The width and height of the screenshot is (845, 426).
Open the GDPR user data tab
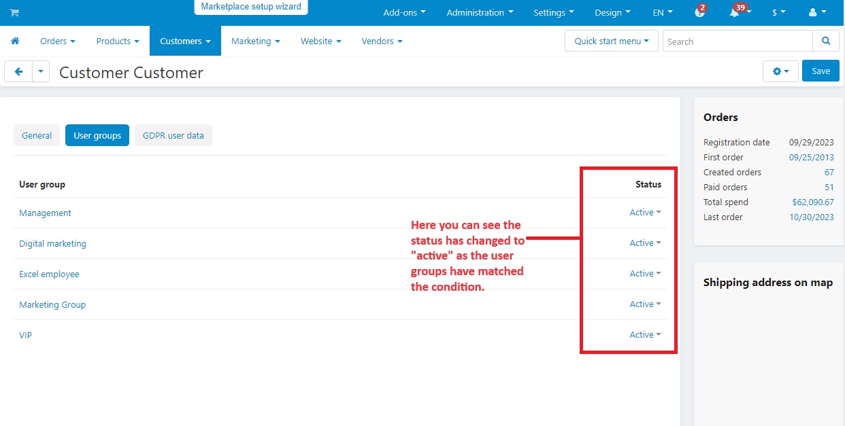click(173, 136)
